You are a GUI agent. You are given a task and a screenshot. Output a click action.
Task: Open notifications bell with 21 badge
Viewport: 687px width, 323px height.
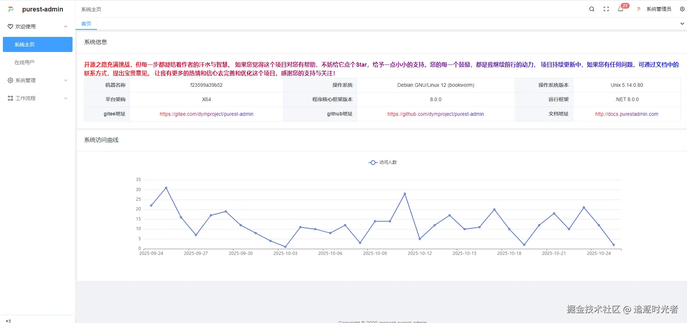point(621,9)
